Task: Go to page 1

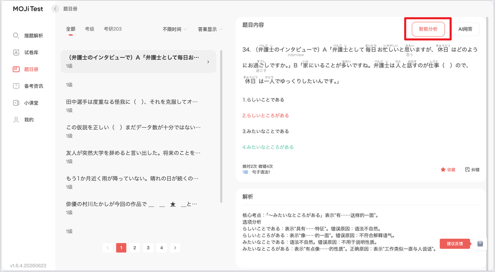Action: 121,248
